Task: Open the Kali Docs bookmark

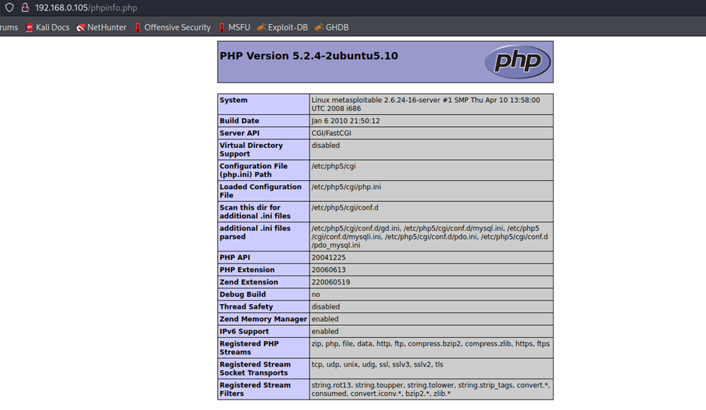Action: (x=47, y=28)
